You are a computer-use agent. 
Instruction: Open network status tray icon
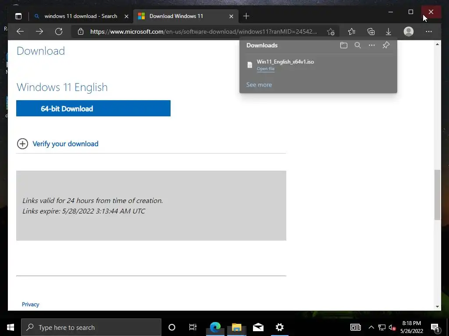pyautogui.click(x=382, y=327)
